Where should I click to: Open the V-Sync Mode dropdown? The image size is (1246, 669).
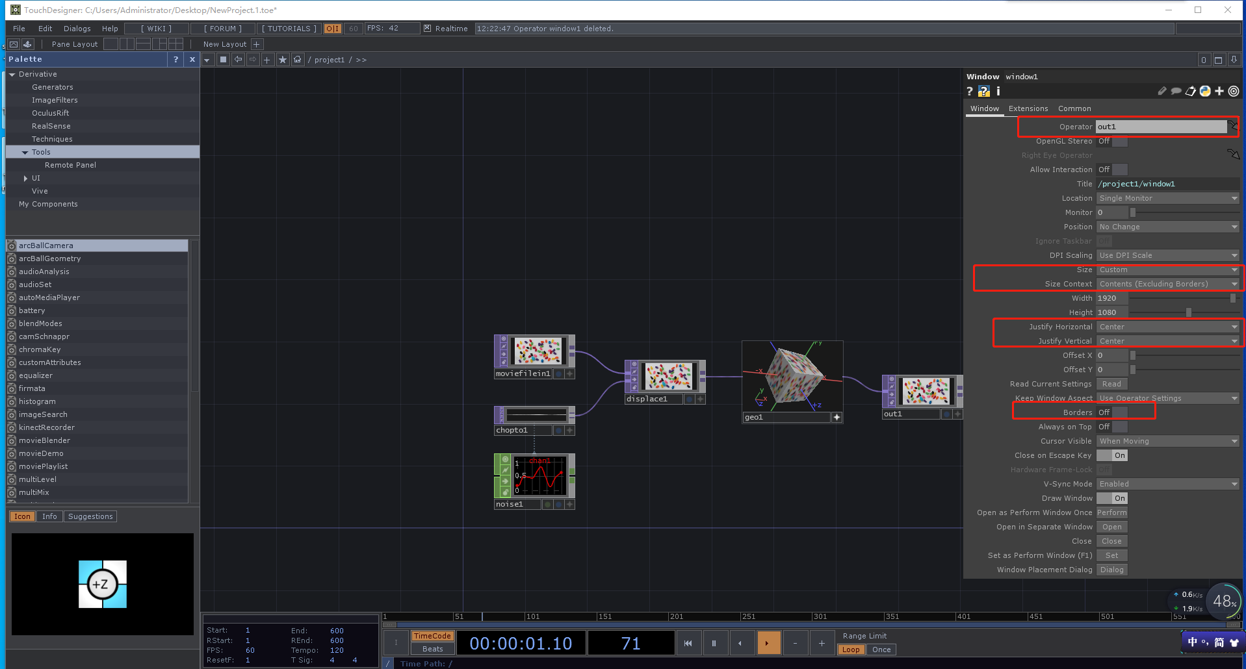coord(1167,483)
